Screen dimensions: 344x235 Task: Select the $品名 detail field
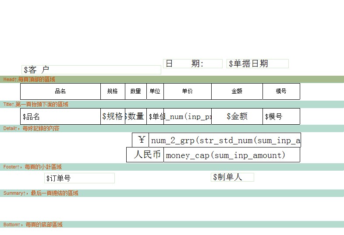(60, 116)
